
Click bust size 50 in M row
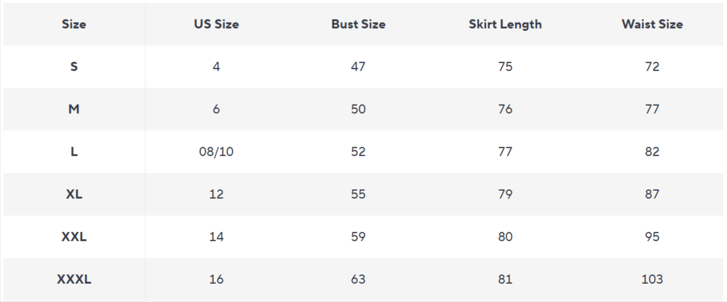pos(358,109)
